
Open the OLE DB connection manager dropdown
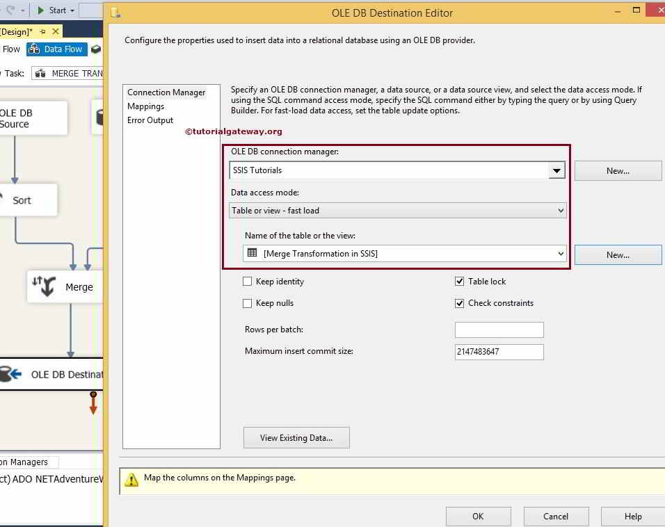(x=556, y=170)
